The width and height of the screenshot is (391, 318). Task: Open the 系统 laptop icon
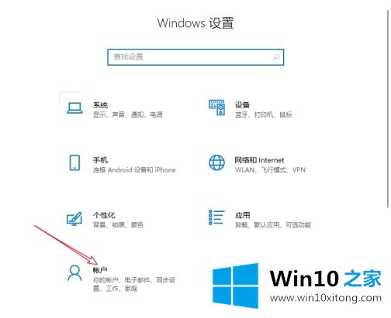(x=74, y=108)
